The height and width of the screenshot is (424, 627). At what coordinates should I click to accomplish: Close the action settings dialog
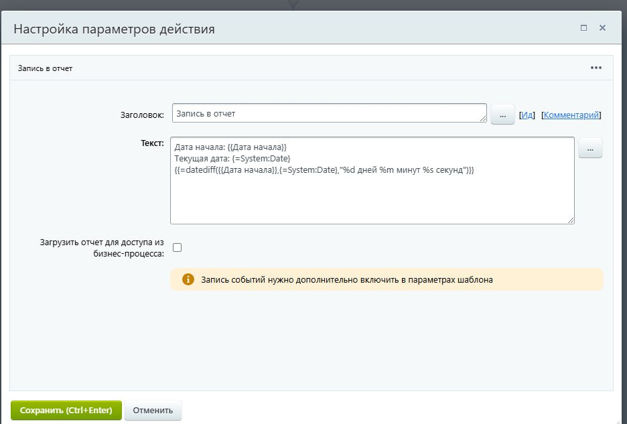(602, 28)
